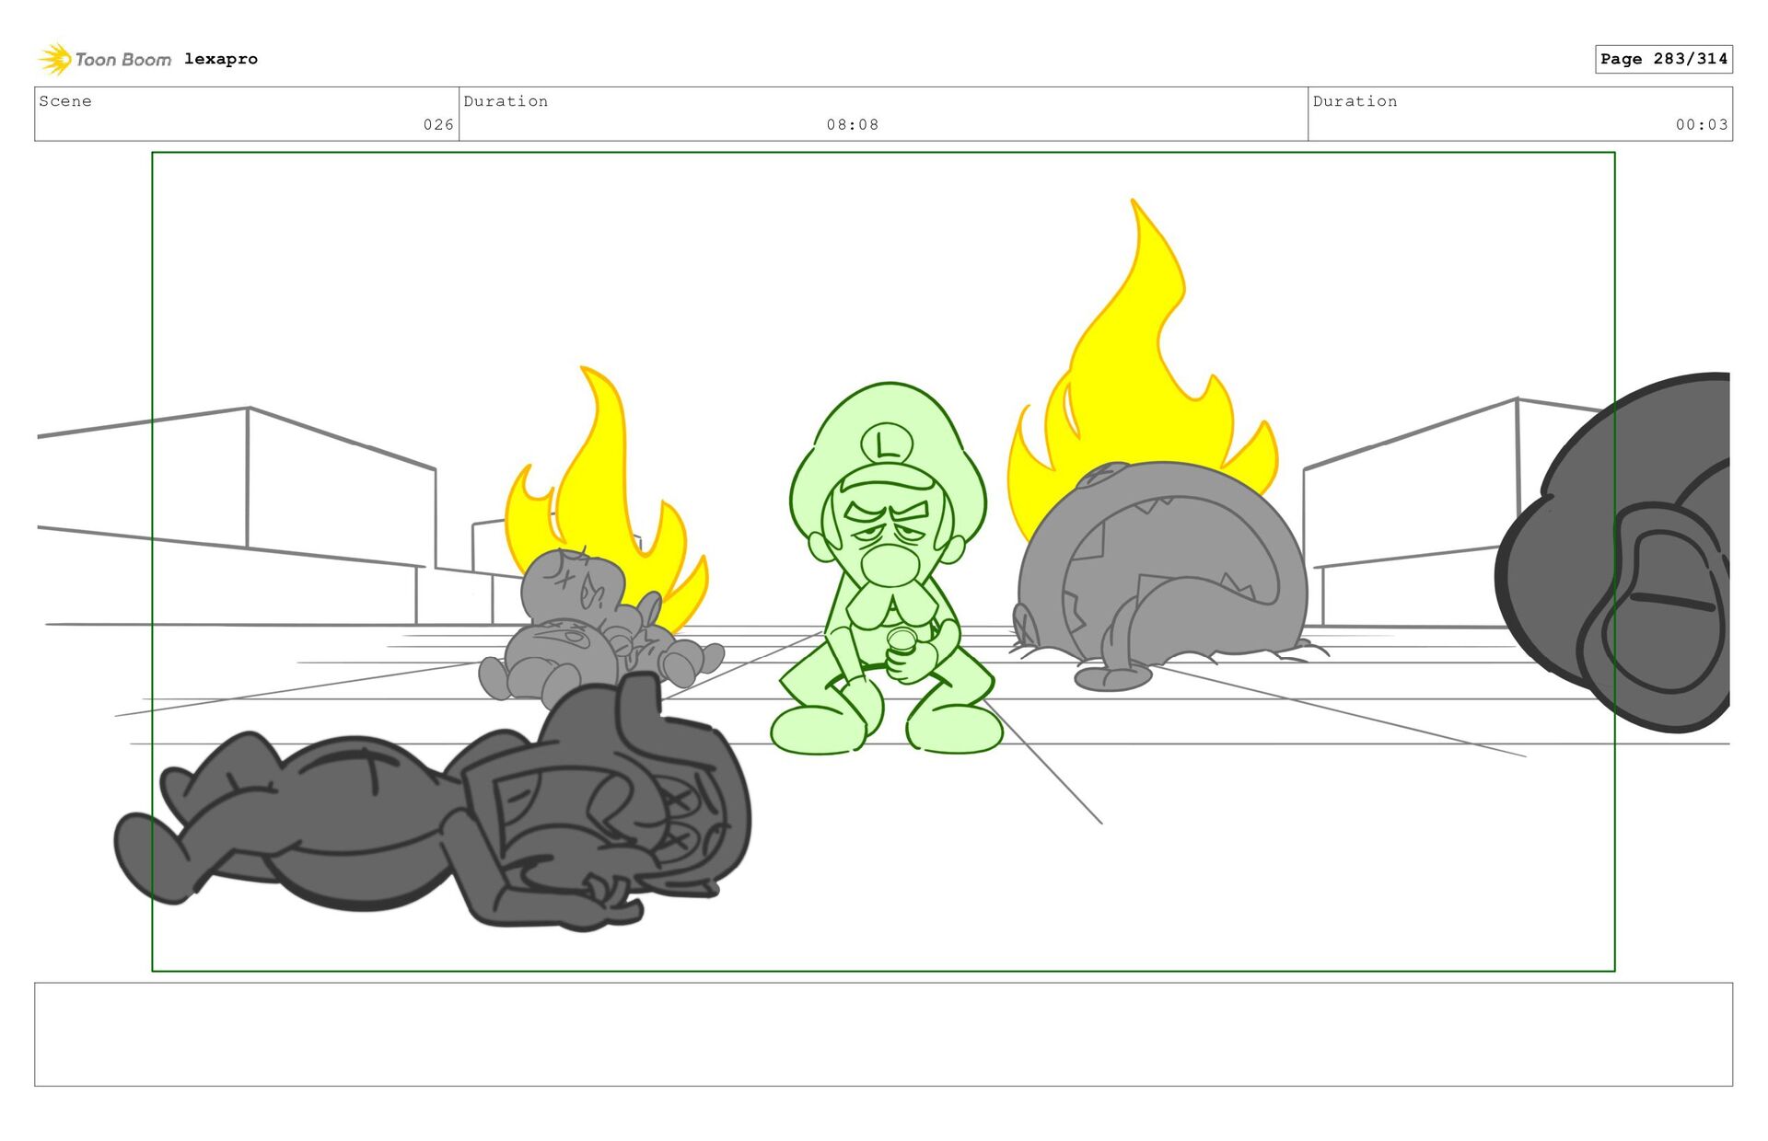The width and height of the screenshot is (1768, 1141).
Task: Click the storyboard panel with the green character
Action: [x=883, y=561]
